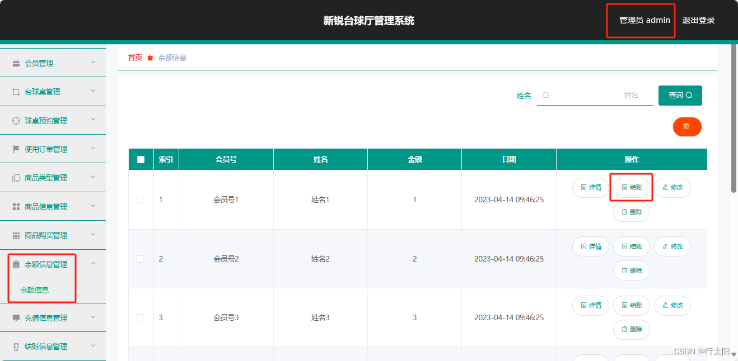This screenshot has height=361, width=738.
Task: Click the copy icon beside 商品类型管理
Action: 16,178
